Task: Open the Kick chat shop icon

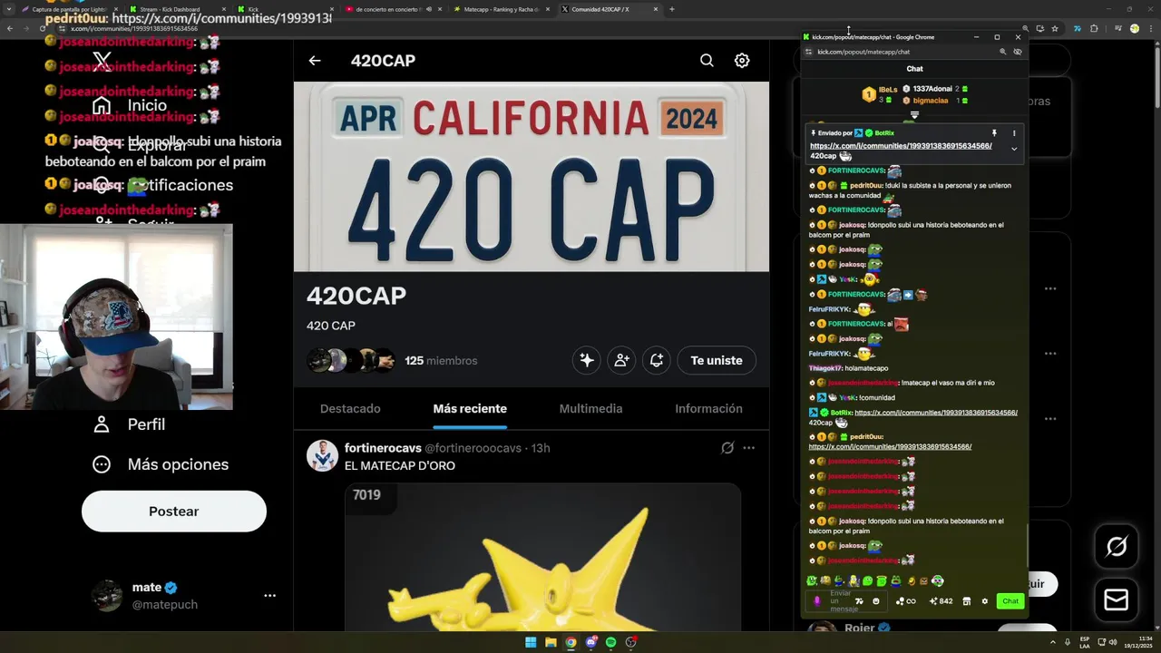Action: 967,601
